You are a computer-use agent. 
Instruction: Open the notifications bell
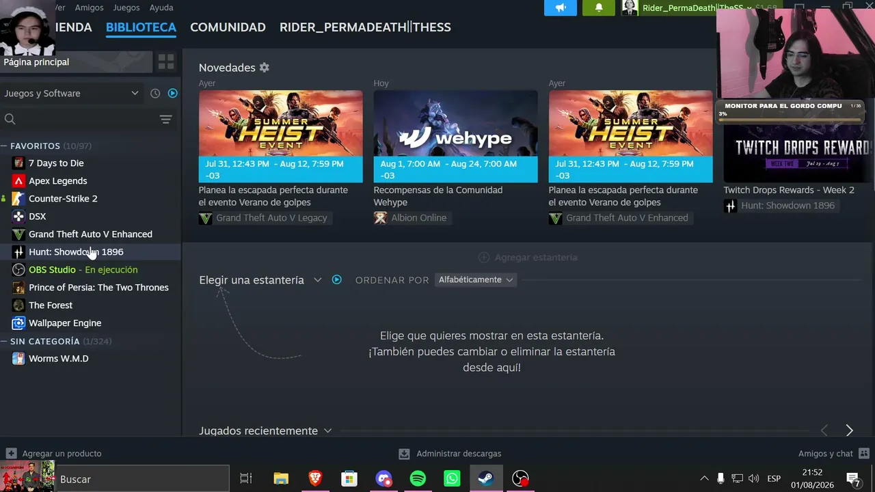coord(599,8)
